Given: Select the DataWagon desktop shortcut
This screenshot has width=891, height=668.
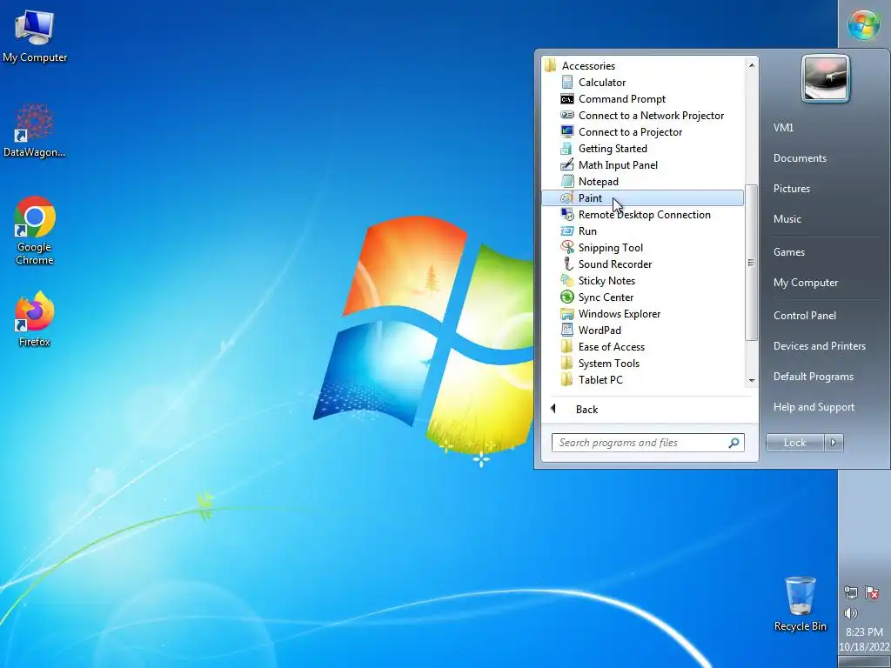Looking at the screenshot, I should [x=34, y=130].
